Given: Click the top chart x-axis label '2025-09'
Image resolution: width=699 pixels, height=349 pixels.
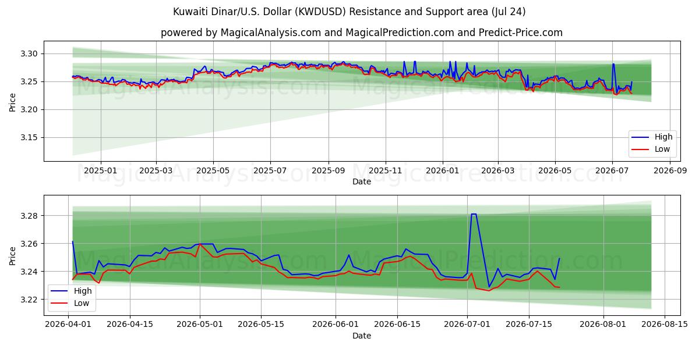Looking at the screenshot, I should point(329,171).
